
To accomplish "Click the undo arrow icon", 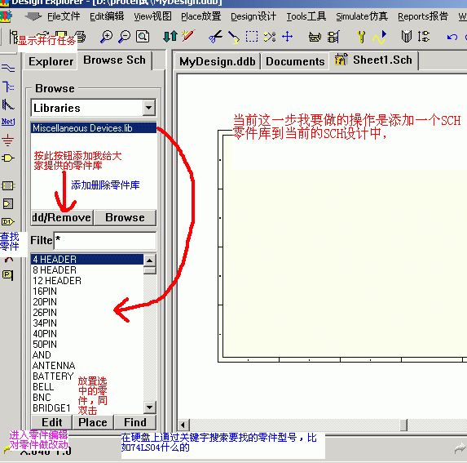I will 452,38.
